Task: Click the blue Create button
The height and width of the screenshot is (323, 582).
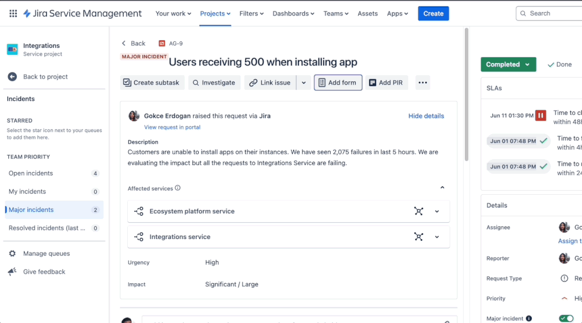Action: point(433,13)
